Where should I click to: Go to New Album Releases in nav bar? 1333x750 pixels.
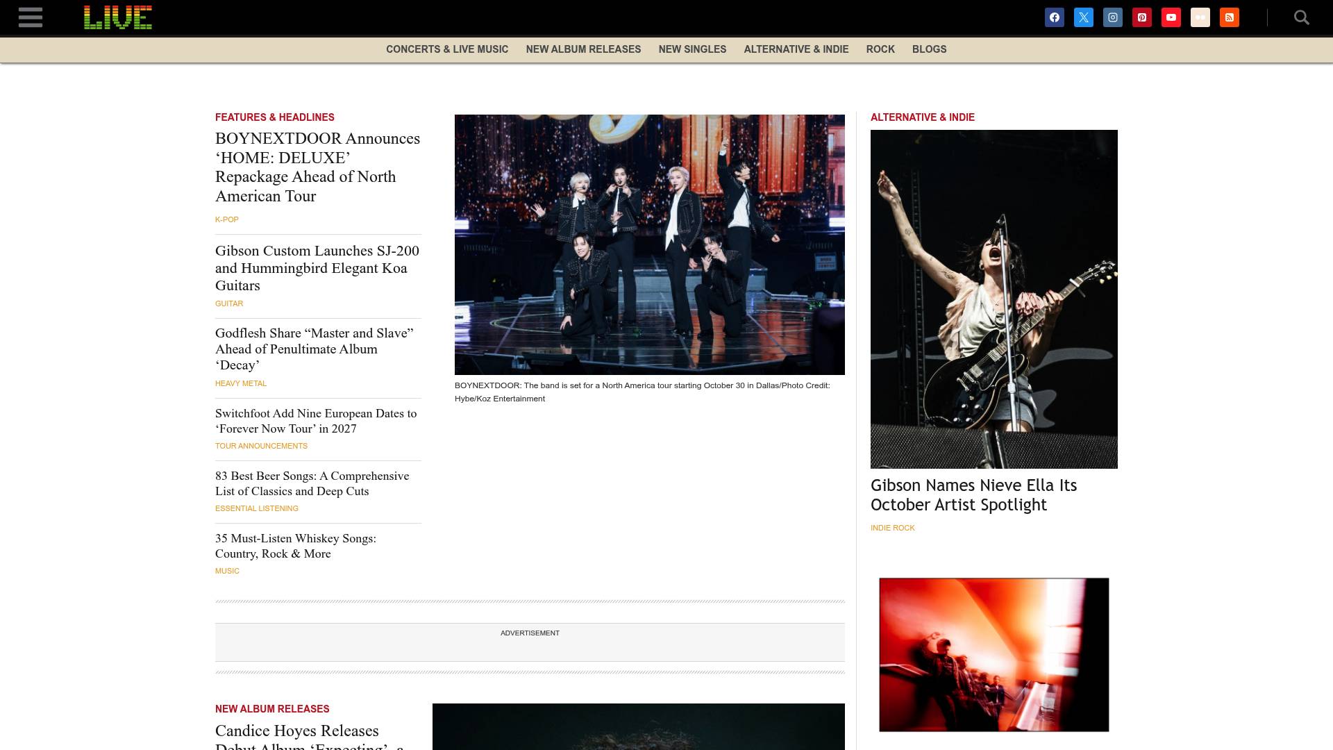tap(583, 49)
